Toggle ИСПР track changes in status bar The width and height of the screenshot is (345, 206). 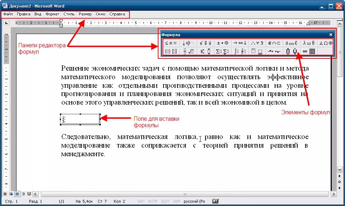pos(153,201)
